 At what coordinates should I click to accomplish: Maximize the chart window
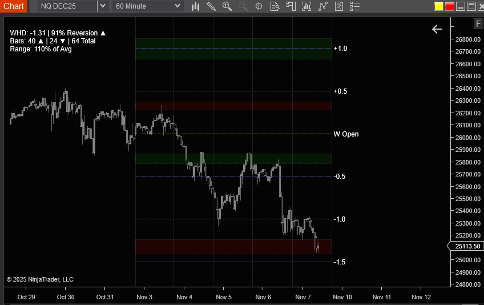coord(471,6)
